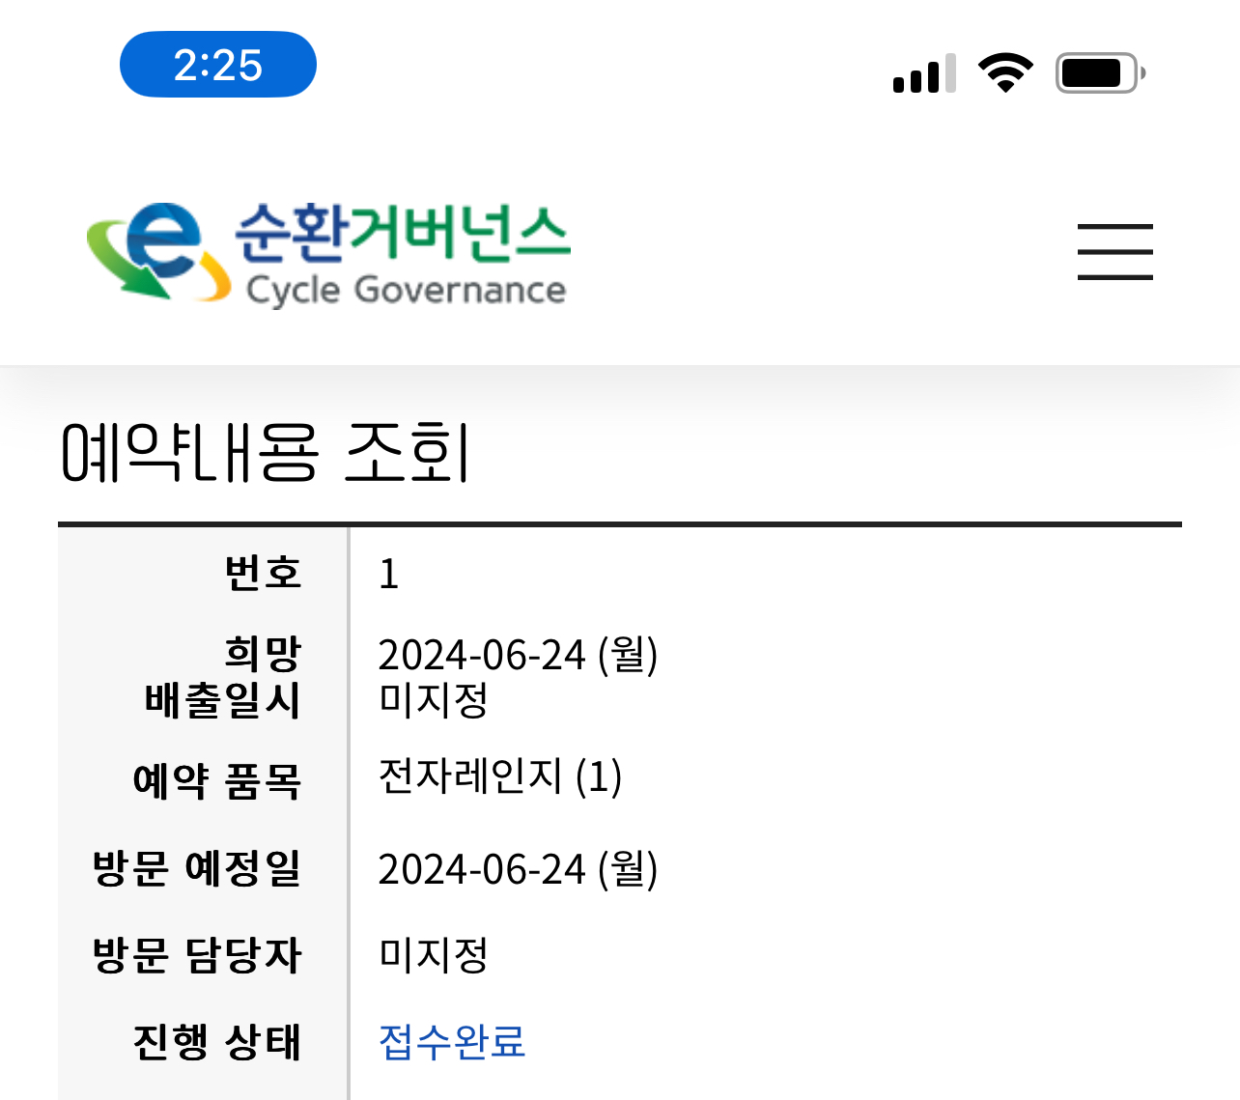Open the hamburger menu

pos(1114,252)
